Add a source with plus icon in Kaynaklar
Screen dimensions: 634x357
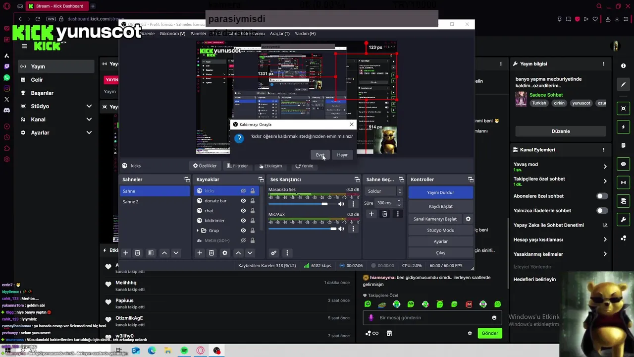tap(200, 253)
